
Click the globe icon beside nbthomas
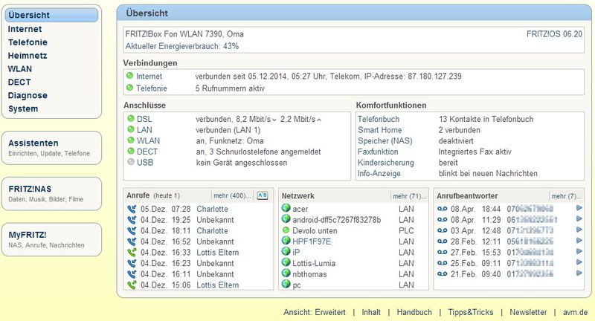286,273
